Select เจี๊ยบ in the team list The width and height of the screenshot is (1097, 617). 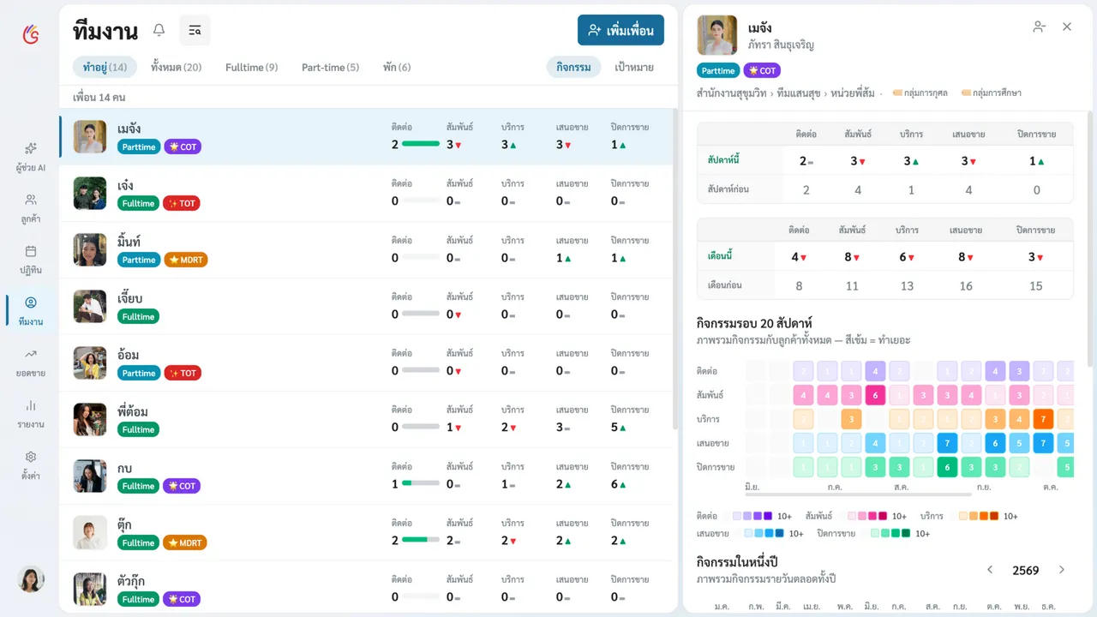366,307
